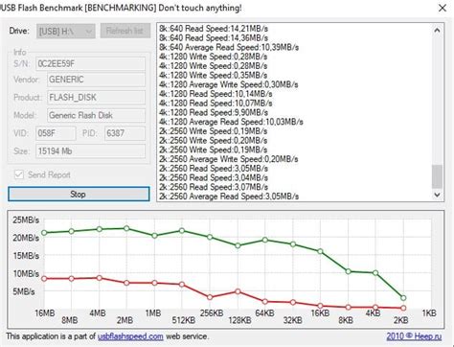Click the S/N field 0C2EE59F
The image size is (454, 347).
(x=90, y=63)
